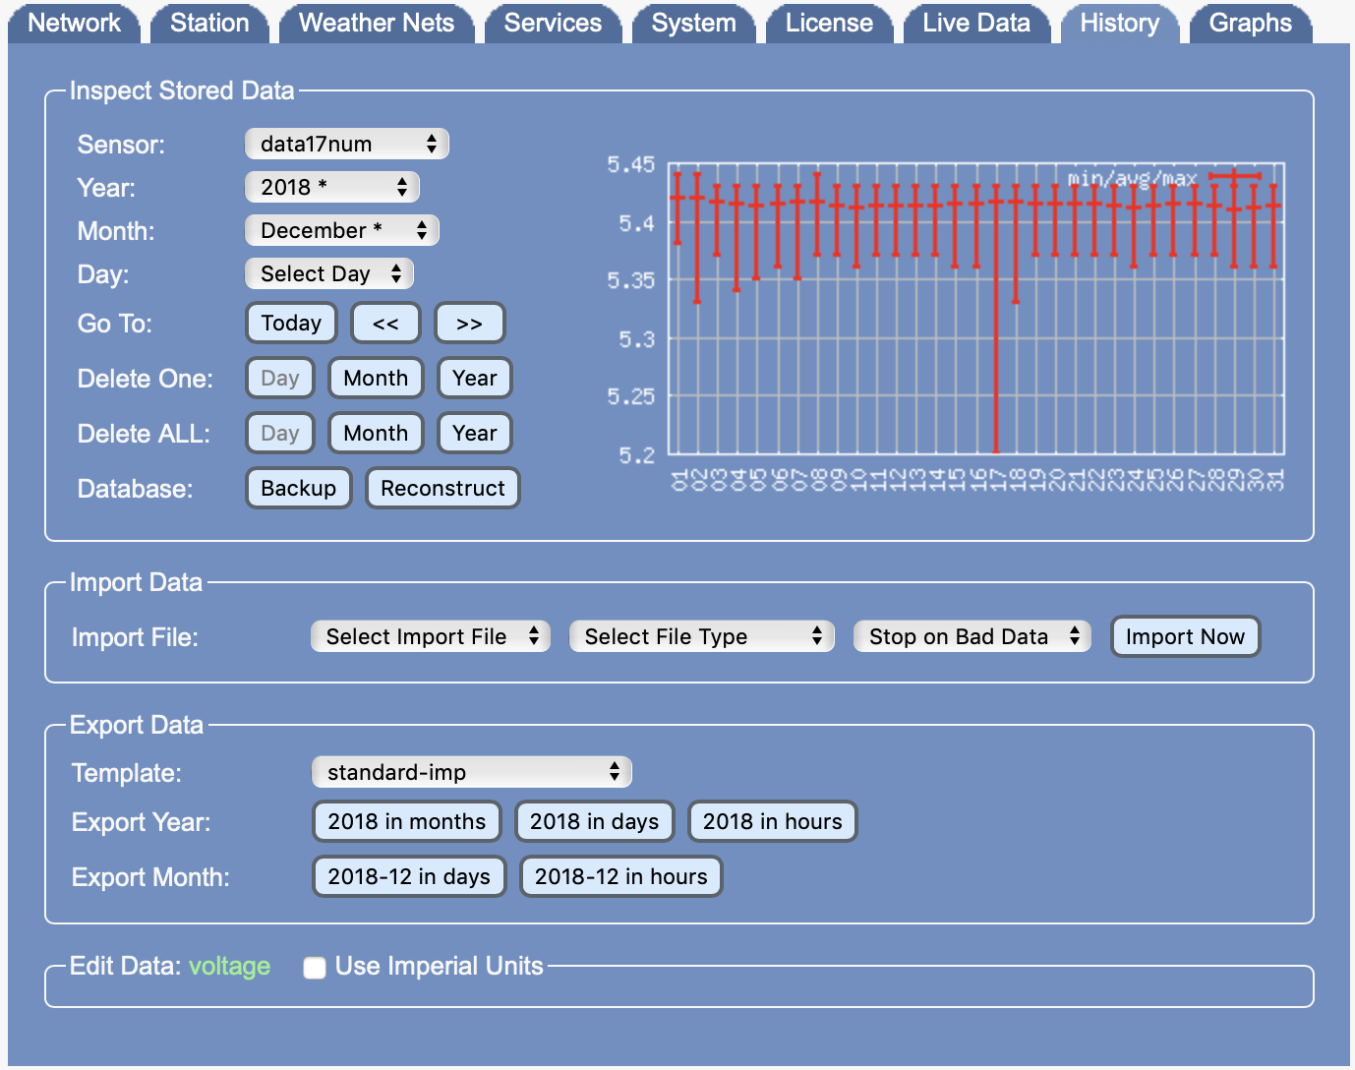Export 2018-12 in hours
Image resolution: width=1355 pixels, height=1070 pixels.
click(x=621, y=876)
